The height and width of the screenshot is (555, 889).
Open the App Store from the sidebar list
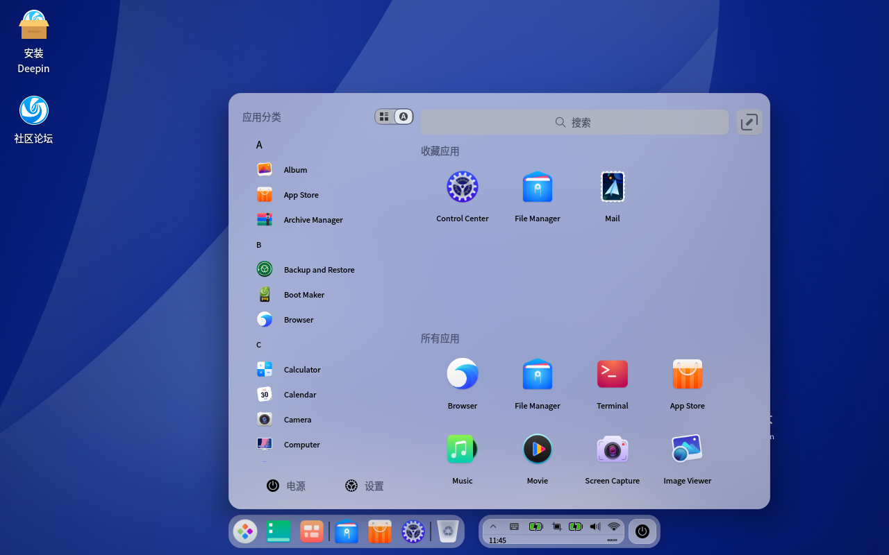(301, 195)
